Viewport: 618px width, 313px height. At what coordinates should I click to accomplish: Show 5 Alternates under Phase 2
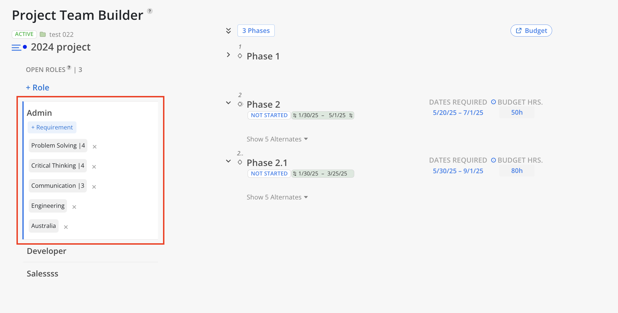coord(277,139)
